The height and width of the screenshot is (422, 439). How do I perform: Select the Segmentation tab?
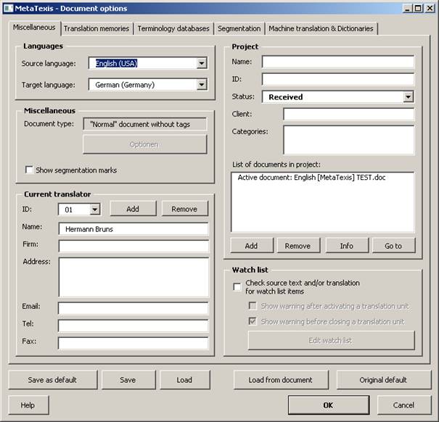pyautogui.click(x=239, y=28)
